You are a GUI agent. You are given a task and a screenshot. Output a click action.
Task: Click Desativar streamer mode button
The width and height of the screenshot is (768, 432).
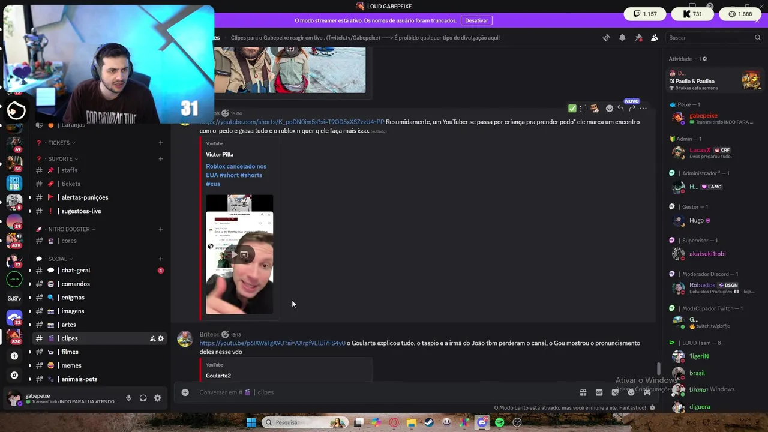(476, 20)
